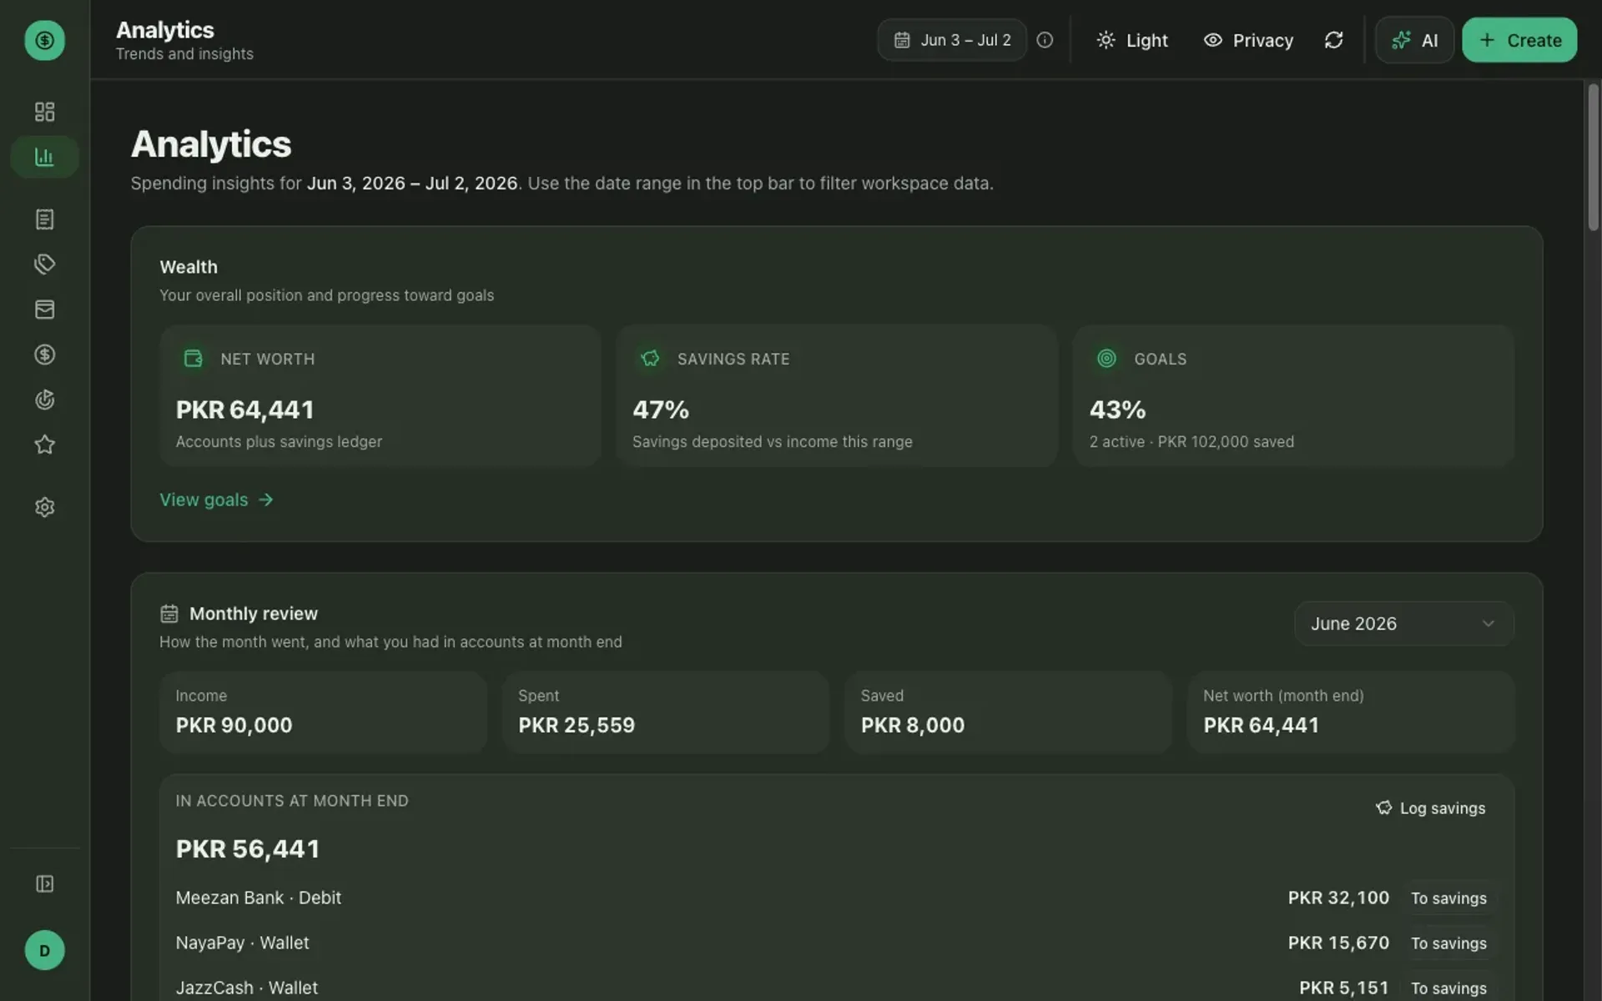Click the wallet icon on Net Worth card

(x=193, y=359)
